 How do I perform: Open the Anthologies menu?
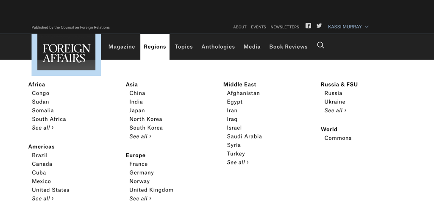click(x=218, y=47)
